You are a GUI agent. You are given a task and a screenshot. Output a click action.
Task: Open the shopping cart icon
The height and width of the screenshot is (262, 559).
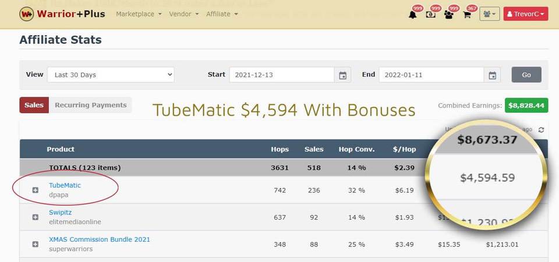466,15
